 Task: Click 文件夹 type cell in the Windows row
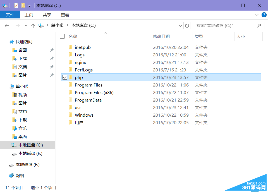(201, 115)
